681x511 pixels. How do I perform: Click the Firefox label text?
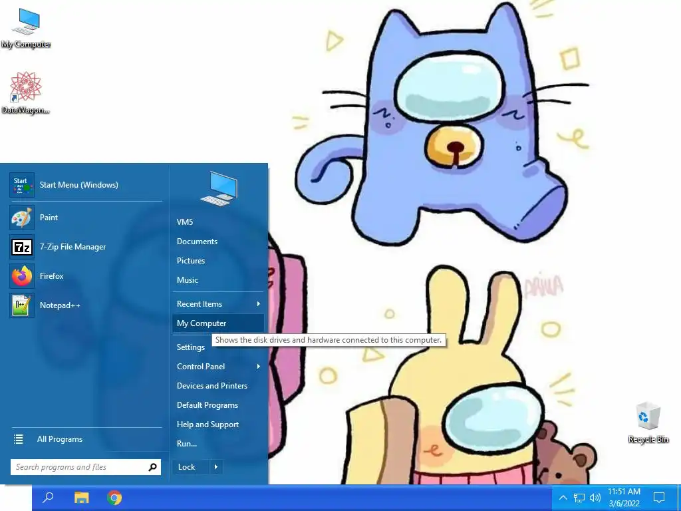click(x=51, y=276)
